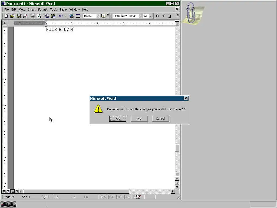Click the Word document icon in title bar
This screenshot has width=277, height=208.
point(3,4)
